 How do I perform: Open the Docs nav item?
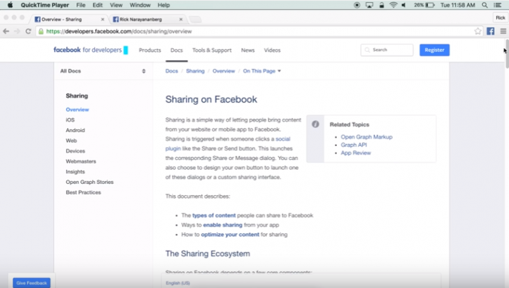click(x=177, y=50)
